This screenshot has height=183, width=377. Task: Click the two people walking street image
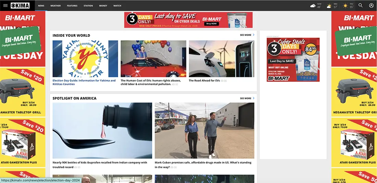tap(204, 131)
